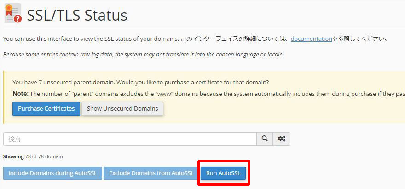Show Unsecured Domains button click
The image size is (405, 189).
point(122,108)
